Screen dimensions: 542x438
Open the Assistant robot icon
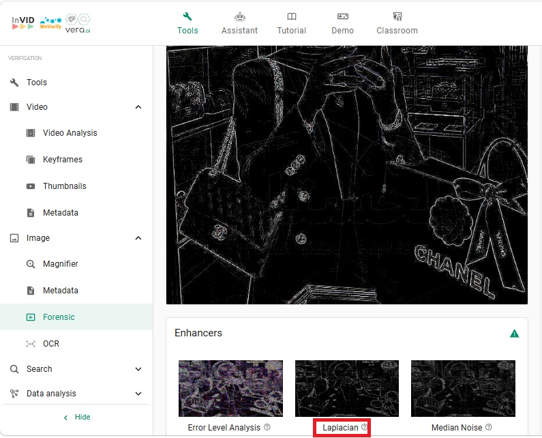click(x=239, y=16)
